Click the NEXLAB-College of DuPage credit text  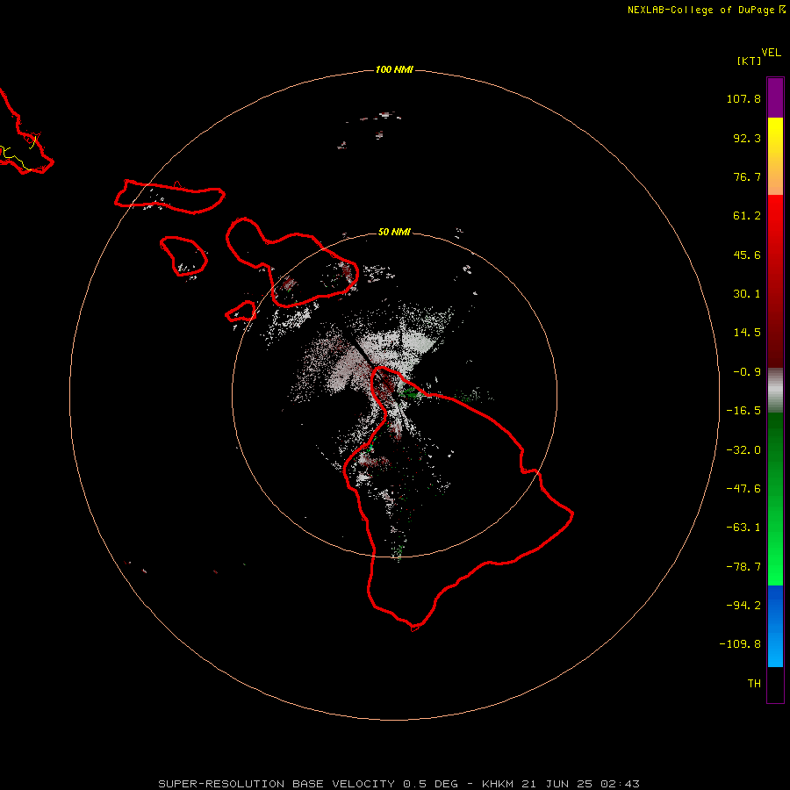707,10
